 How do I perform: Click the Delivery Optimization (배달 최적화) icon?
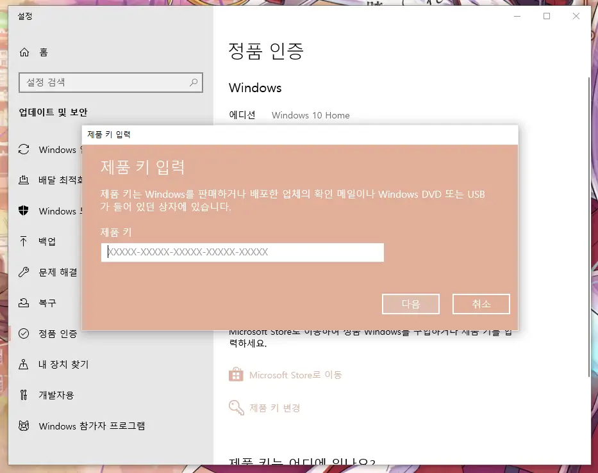click(x=24, y=180)
